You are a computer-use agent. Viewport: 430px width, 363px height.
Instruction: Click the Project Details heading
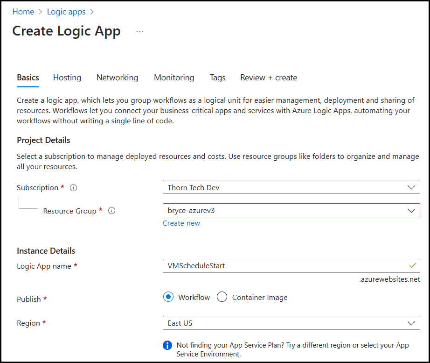tap(43, 140)
